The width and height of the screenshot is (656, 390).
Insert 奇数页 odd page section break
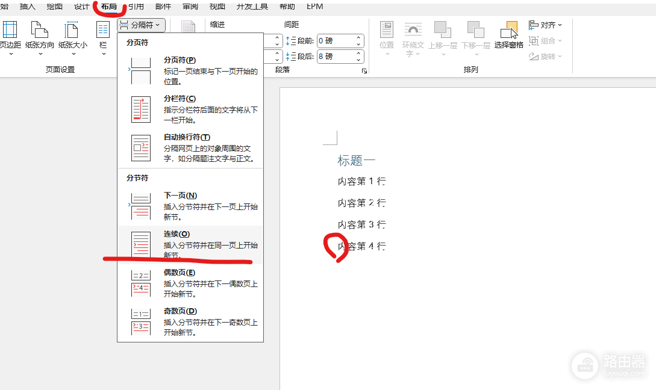190,321
